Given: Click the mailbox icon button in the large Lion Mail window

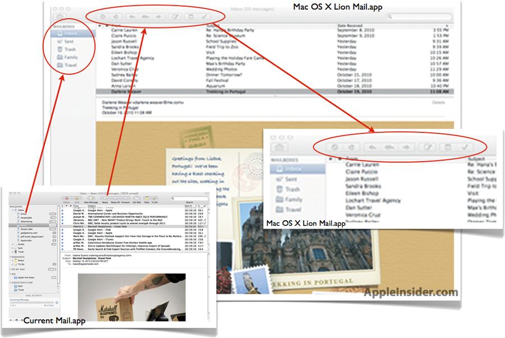Looking at the screenshot, I should point(59,17).
